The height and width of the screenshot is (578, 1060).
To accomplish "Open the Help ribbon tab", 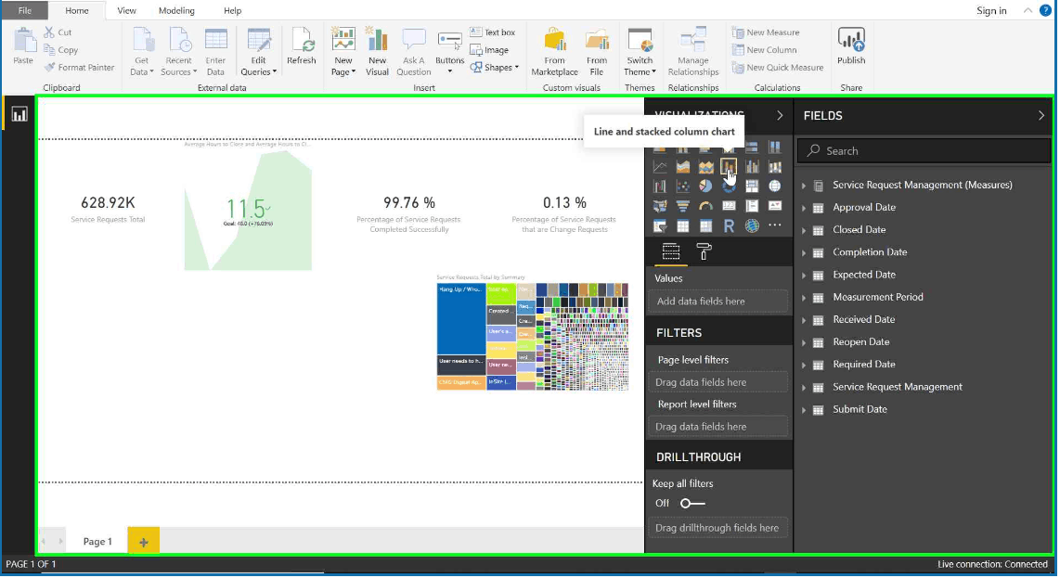I will (233, 10).
